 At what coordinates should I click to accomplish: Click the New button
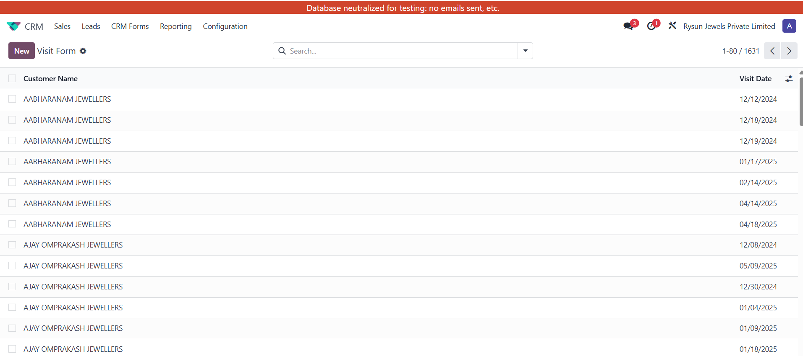click(x=21, y=51)
